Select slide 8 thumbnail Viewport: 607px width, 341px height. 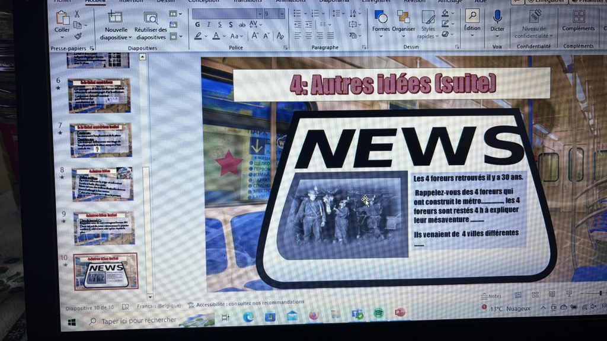pos(103,184)
